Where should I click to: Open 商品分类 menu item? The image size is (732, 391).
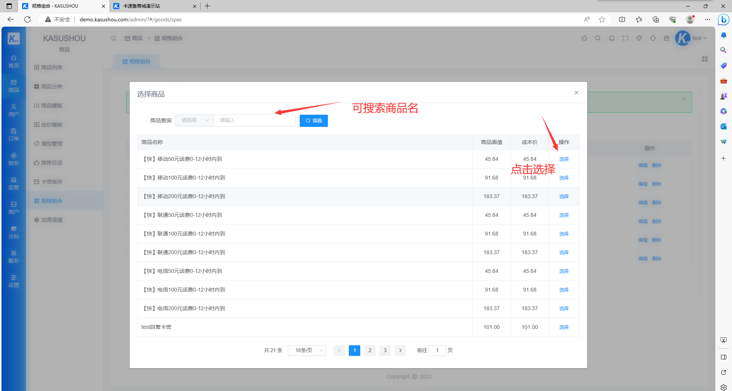pos(64,87)
